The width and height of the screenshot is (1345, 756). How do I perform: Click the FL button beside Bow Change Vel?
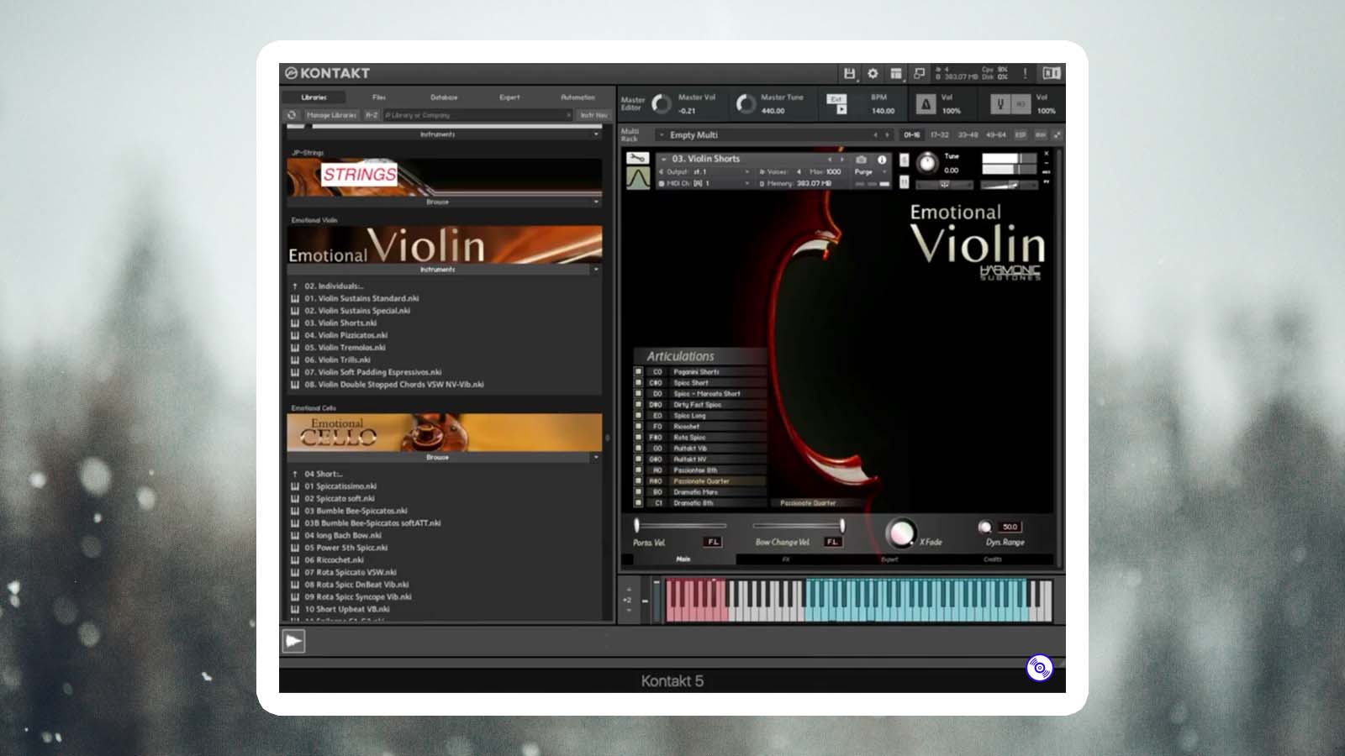point(832,542)
